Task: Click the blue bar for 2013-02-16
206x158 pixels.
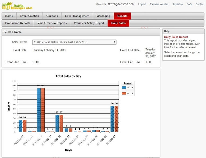Action: (39, 110)
